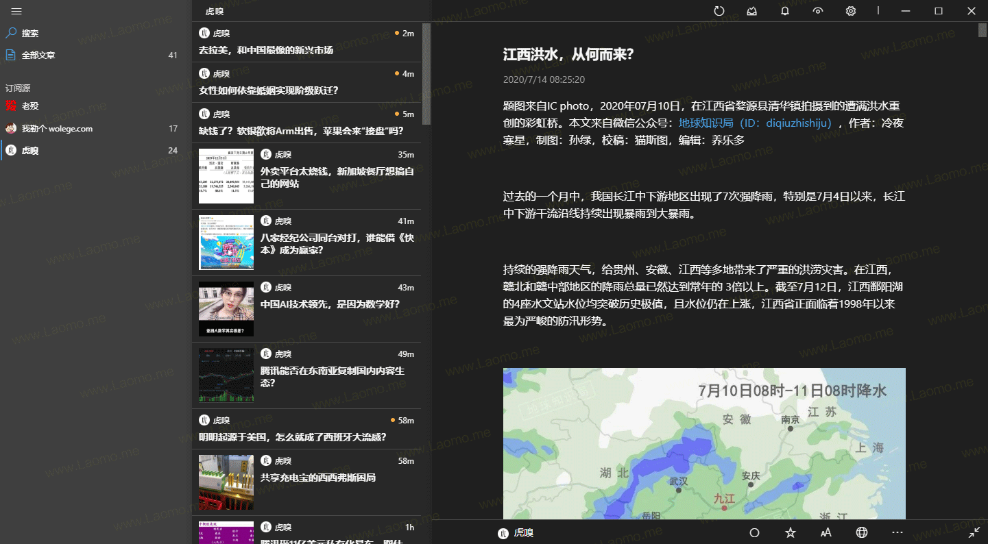Select the 虎嗅 feed in the sidebar
The width and height of the screenshot is (988, 544).
tap(96, 150)
